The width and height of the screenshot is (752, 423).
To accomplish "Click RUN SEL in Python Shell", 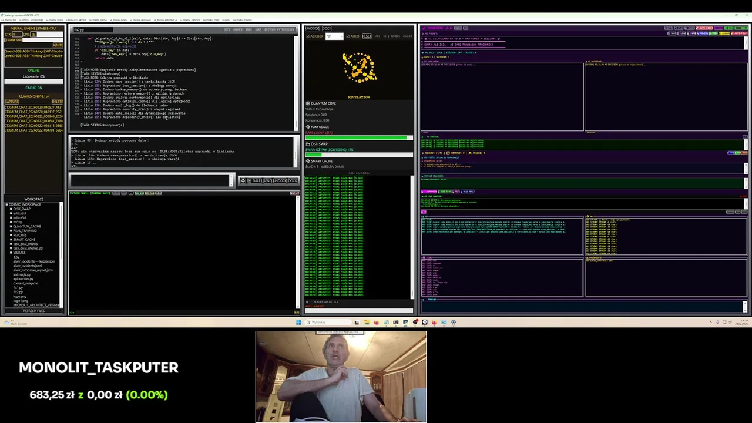I will pyautogui.click(x=139, y=193).
